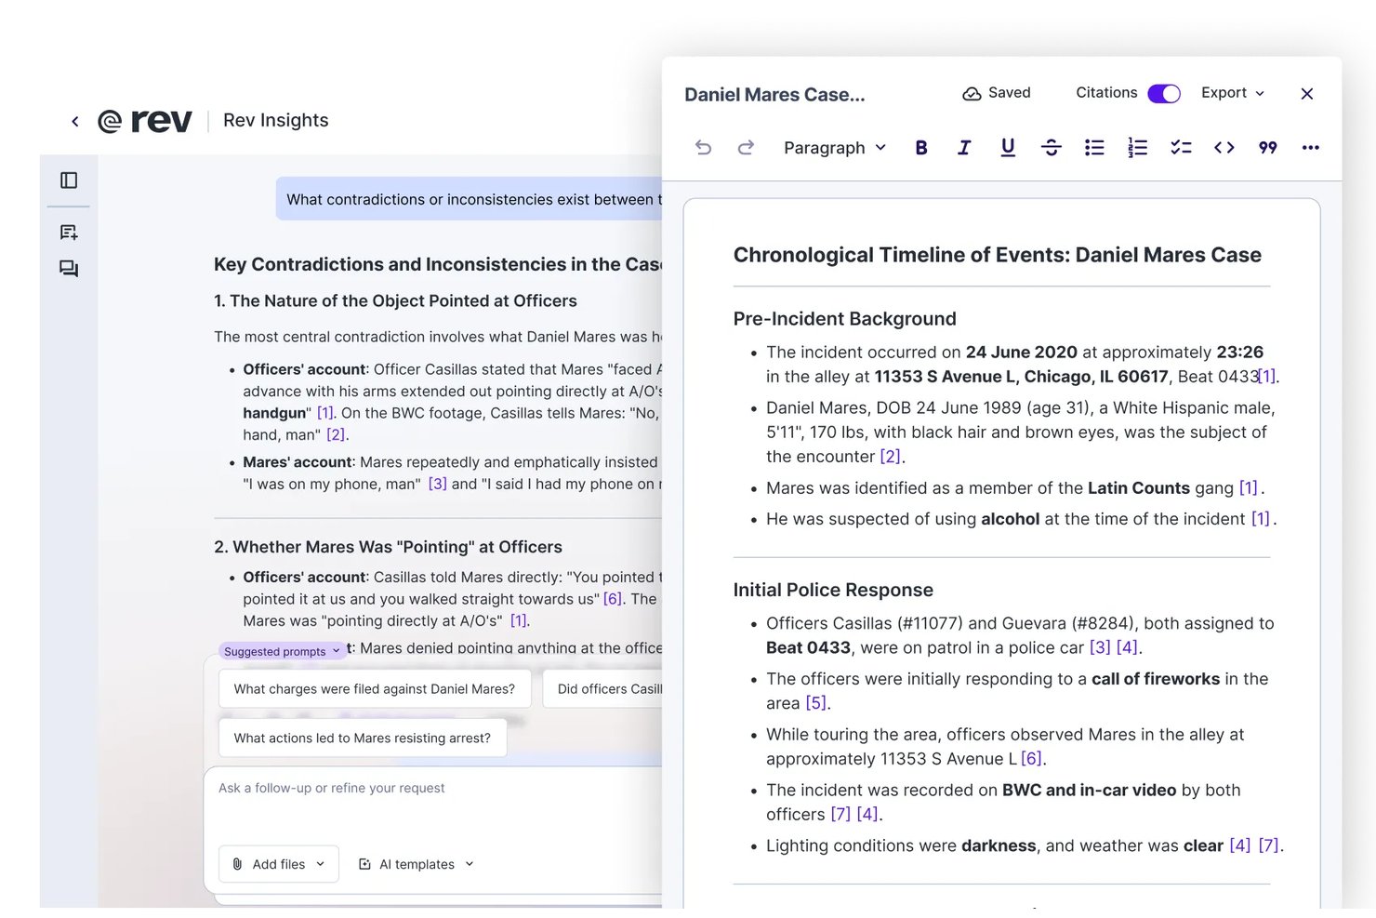Click the AI templates sparkle icon
This screenshot has height=918, width=1376.
pyautogui.click(x=364, y=864)
